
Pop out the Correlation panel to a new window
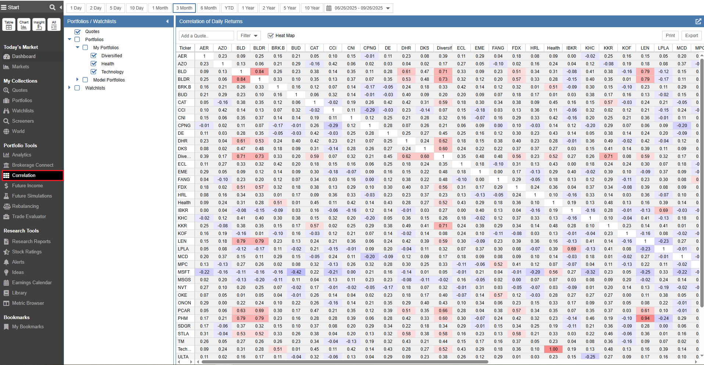(x=698, y=22)
